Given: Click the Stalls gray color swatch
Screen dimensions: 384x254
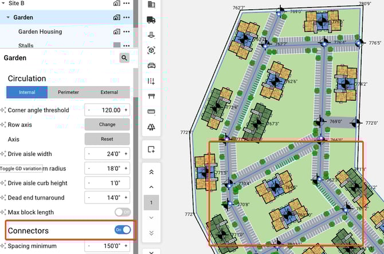Looking at the screenshot, I should point(117,45).
